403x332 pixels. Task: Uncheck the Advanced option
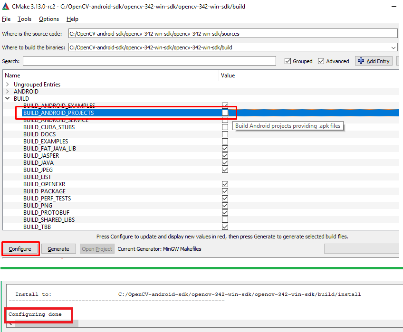[321, 61]
